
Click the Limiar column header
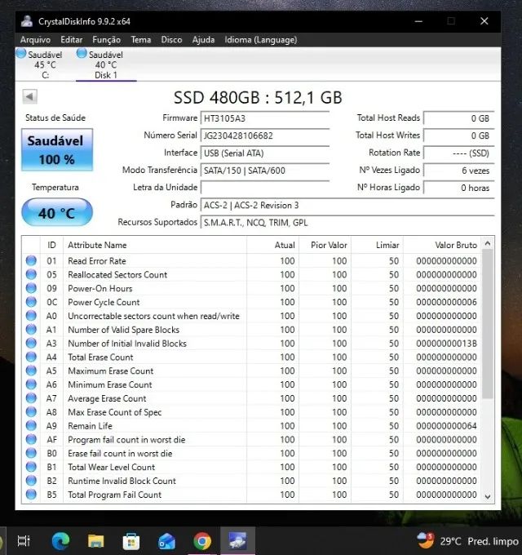(x=378, y=245)
